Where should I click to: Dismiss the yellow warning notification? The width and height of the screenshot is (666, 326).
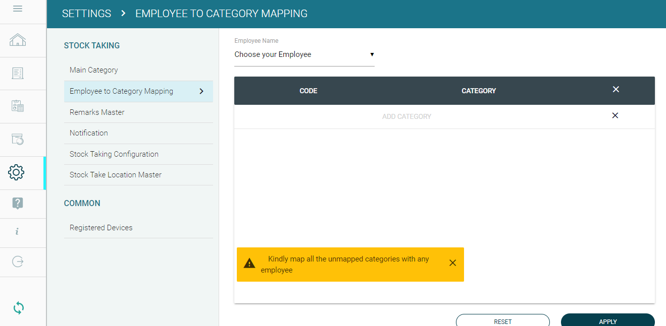[452, 263]
